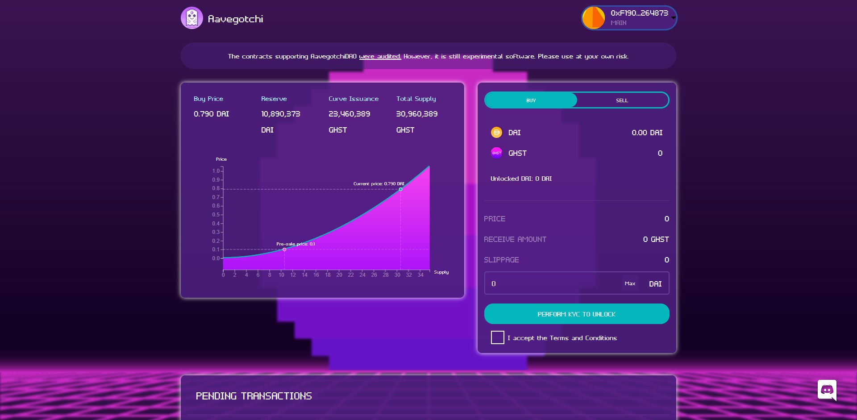857x420 pixels.
Task: Click the 'MAIN' network label
Action: pyautogui.click(x=619, y=23)
